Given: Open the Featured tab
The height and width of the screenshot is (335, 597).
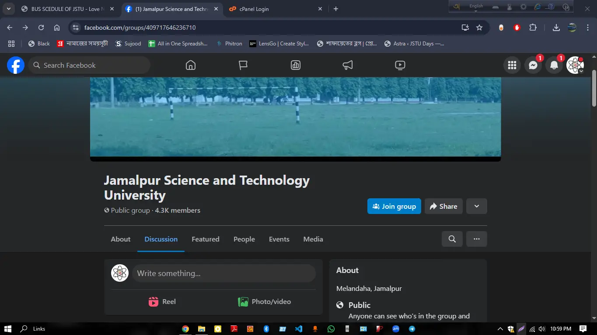Looking at the screenshot, I should click(x=206, y=239).
